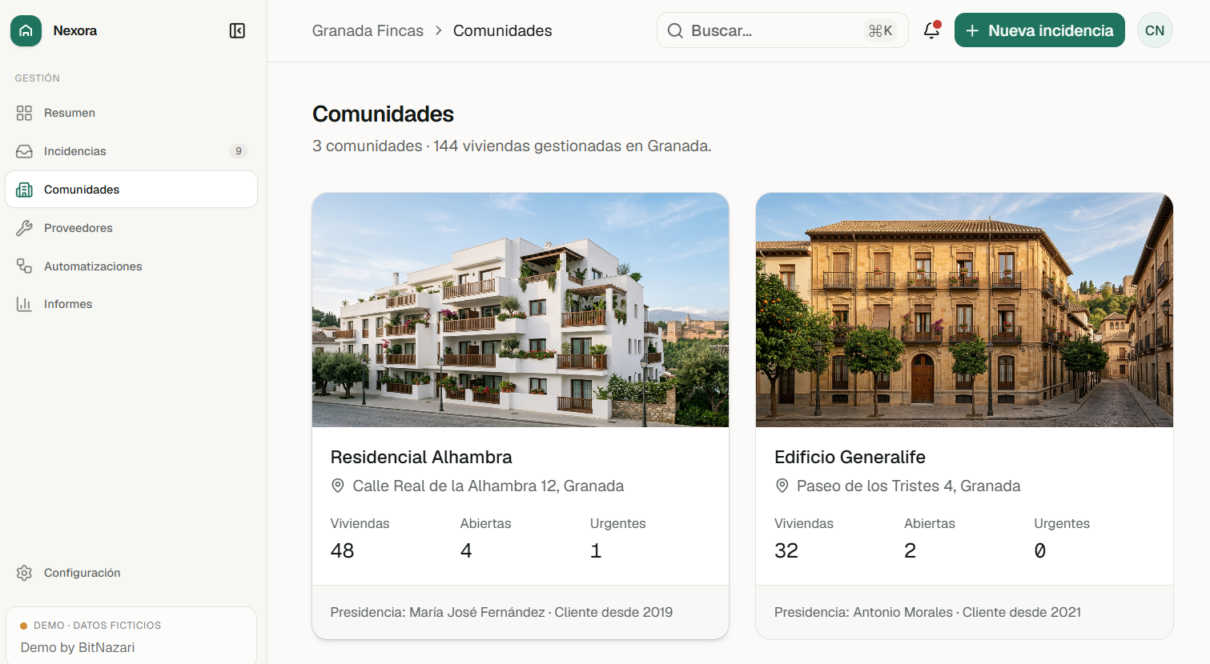Viewport: 1210px width, 664px height.
Task: Click Edificio Generalife Viviendas value 32
Action: coord(786,550)
